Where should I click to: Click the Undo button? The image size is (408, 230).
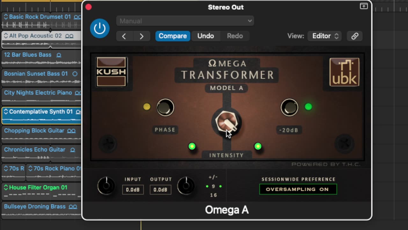click(206, 36)
